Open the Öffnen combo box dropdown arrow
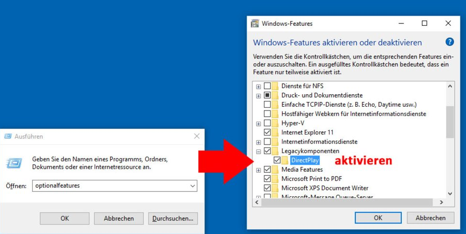This screenshot has height=234, width=466. point(193,186)
